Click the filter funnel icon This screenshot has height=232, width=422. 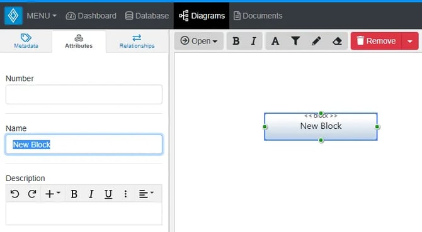tap(295, 41)
